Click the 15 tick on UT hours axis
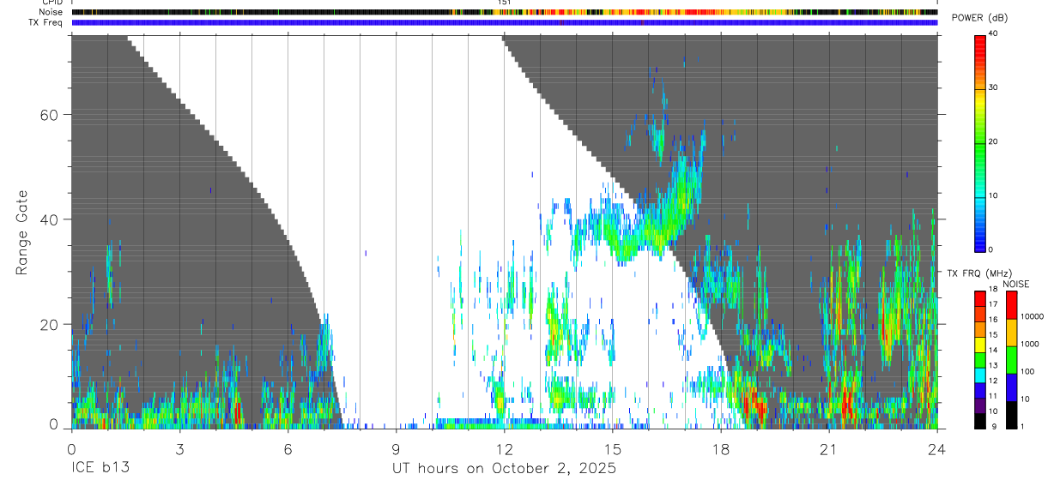The height and width of the screenshot is (486, 1054). coord(613,449)
